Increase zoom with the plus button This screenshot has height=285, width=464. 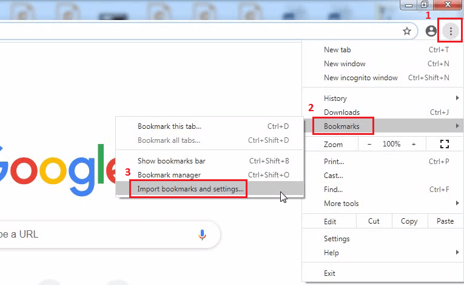coord(414,144)
